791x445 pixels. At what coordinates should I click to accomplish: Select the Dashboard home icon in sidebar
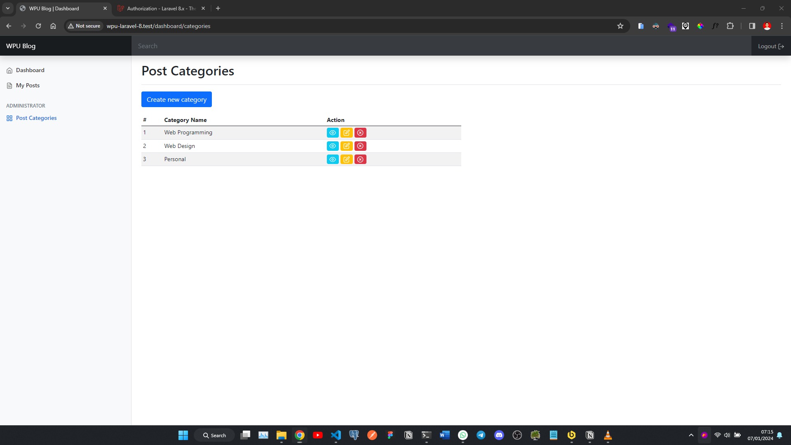coord(9,70)
